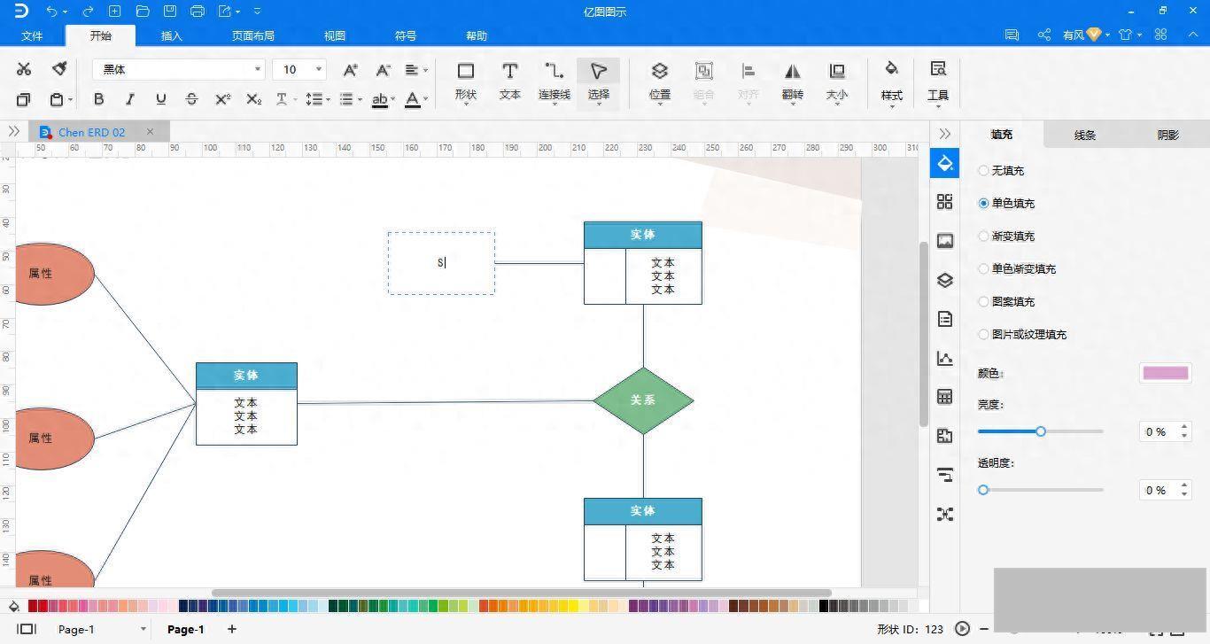Switch to the Insert (插入) tab

[x=172, y=35]
